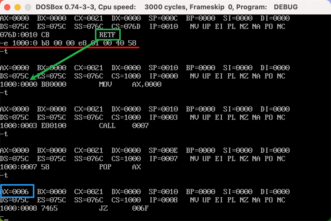Viewport: 331px width, 221px height.
Task: Click the CS=076D segment register value
Action: [126, 27]
